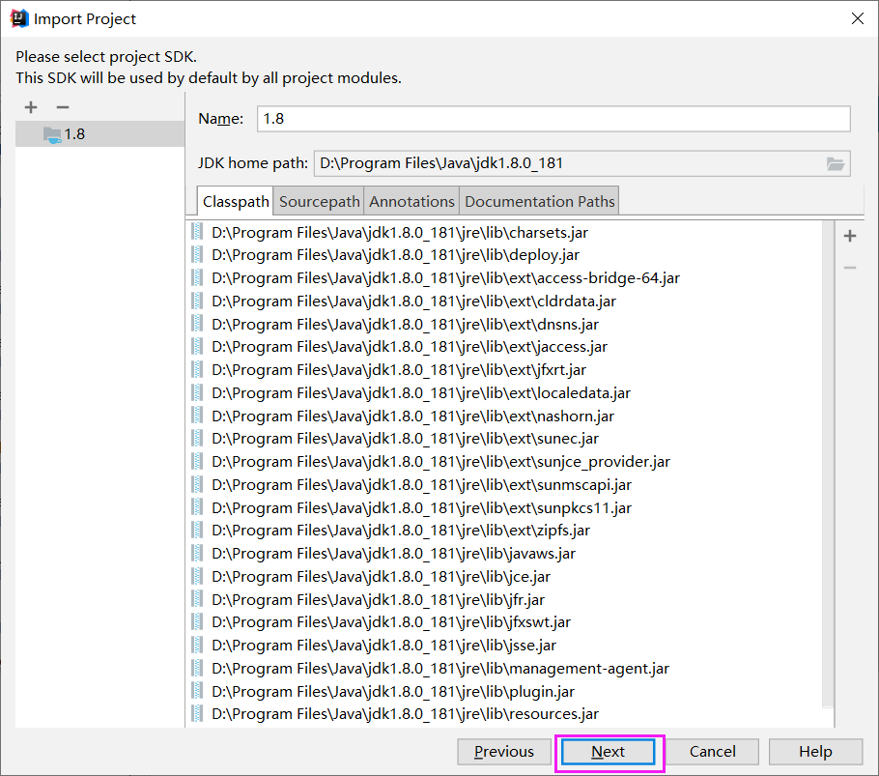Image resolution: width=879 pixels, height=776 pixels.
Task: Click the SDK folder icon beside 1.8
Action: tap(50, 134)
